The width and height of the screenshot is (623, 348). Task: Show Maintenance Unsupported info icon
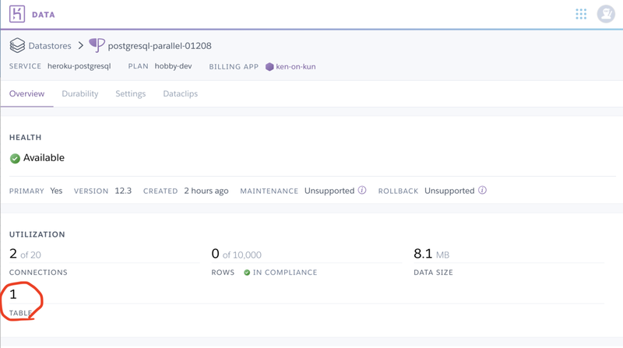(x=362, y=190)
